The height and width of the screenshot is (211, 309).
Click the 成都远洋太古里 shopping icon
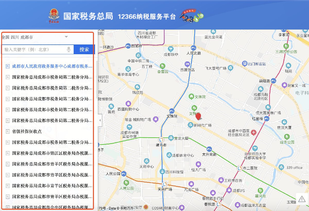237,205
